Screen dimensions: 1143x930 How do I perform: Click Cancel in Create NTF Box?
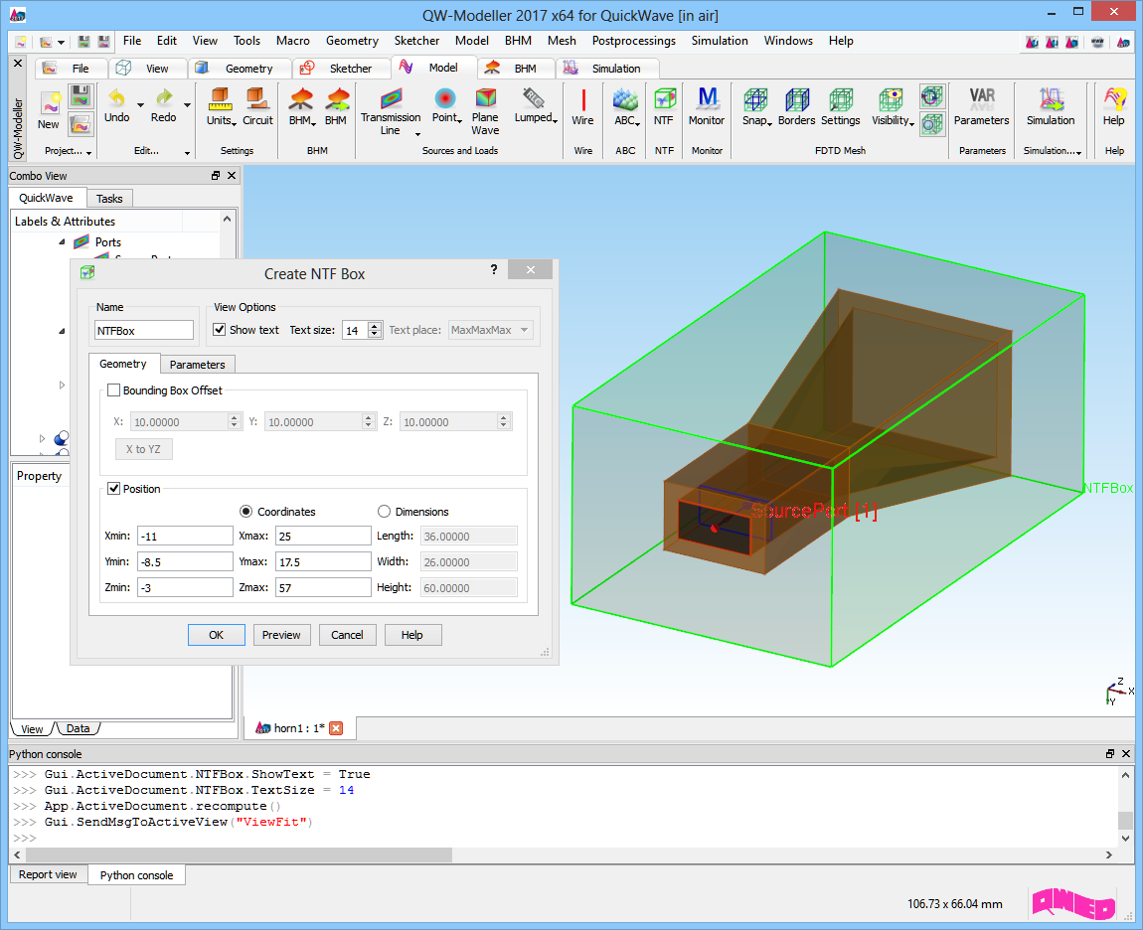(347, 635)
